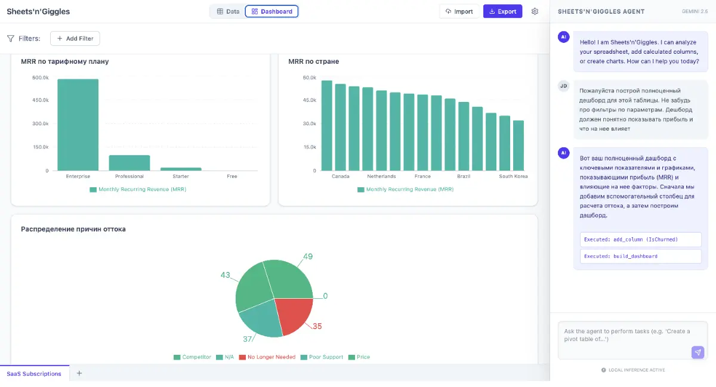The height and width of the screenshot is (387, 716).
Task: Add new sheet with plus icon
Action: (x=79, y=373)
